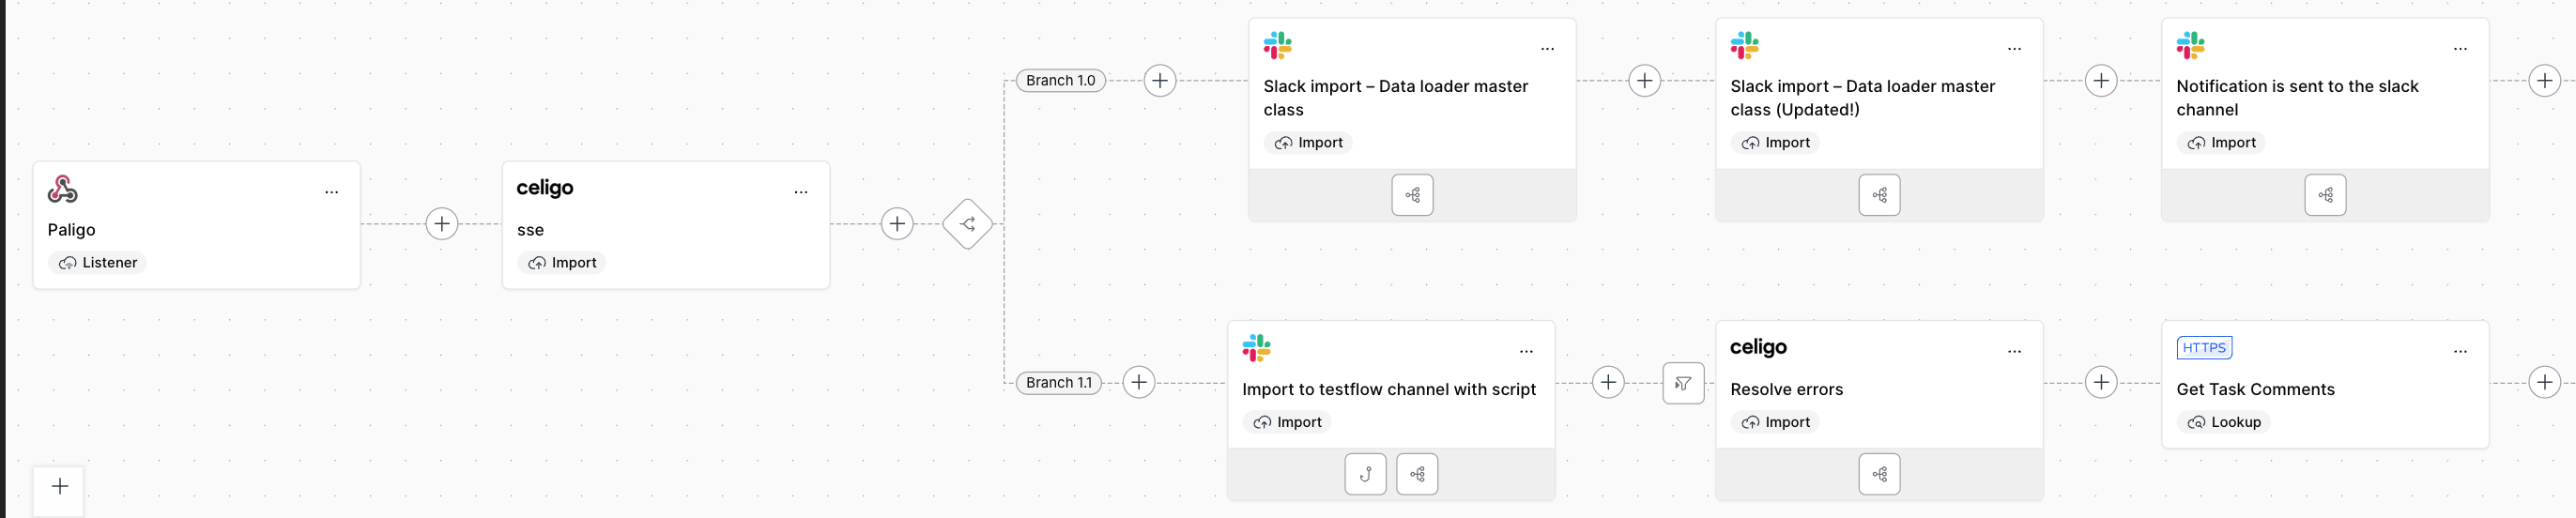Click the HTTPS badge on Get Task Comments
The image size is (2576, 518).
[x=2204, y=347]
